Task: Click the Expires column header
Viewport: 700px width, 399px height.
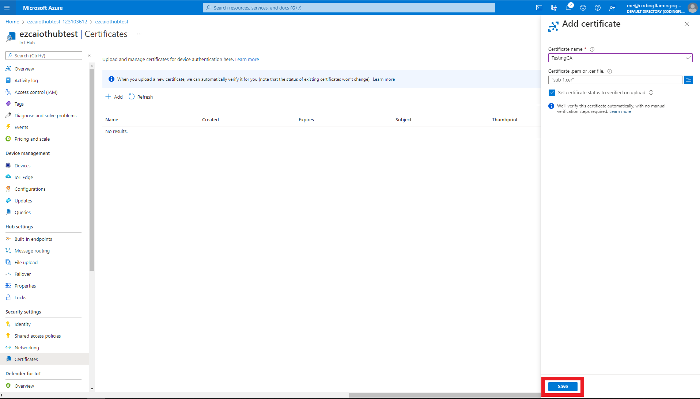Action: (306, 120)
